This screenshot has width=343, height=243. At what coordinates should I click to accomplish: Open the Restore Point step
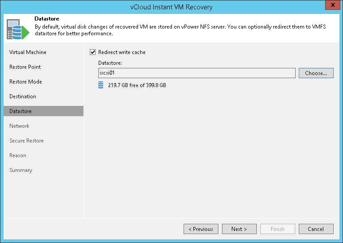[25, 67]
